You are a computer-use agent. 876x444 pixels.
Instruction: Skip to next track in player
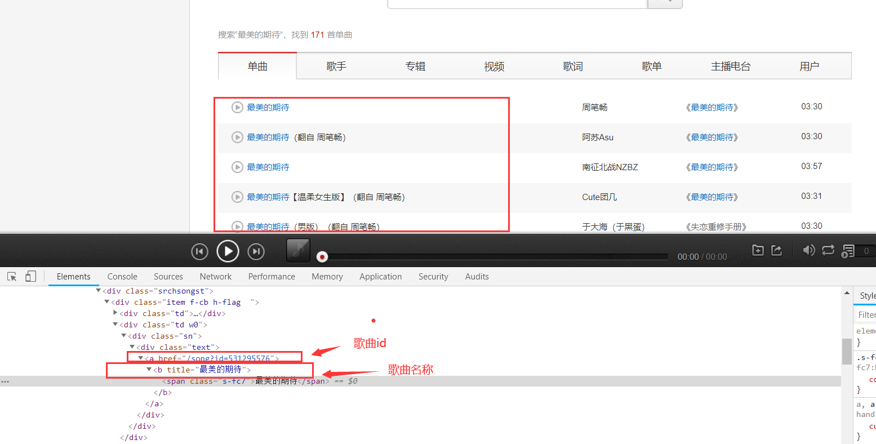256,251
